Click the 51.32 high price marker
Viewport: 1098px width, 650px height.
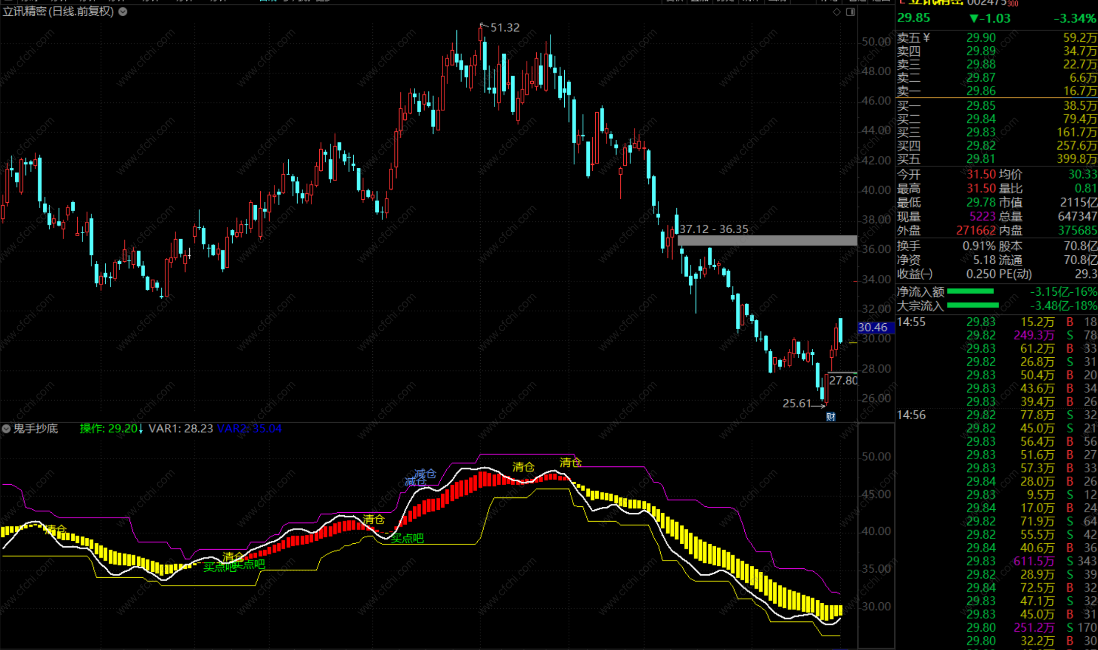tap(504, 28)
